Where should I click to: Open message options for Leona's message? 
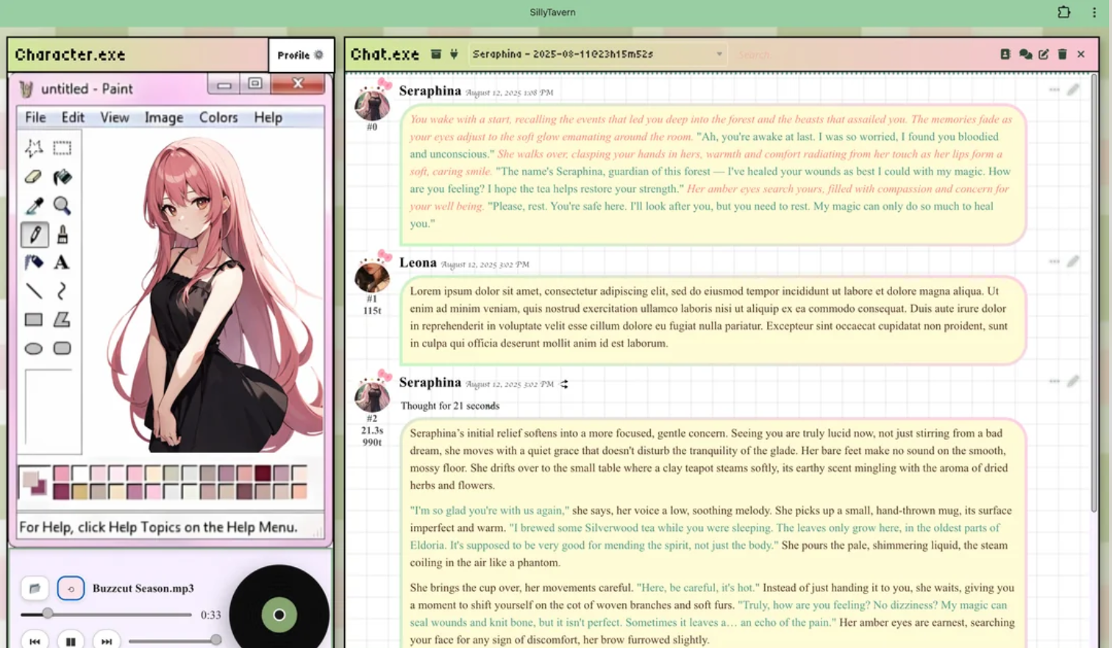click(x=1055, y=261)
